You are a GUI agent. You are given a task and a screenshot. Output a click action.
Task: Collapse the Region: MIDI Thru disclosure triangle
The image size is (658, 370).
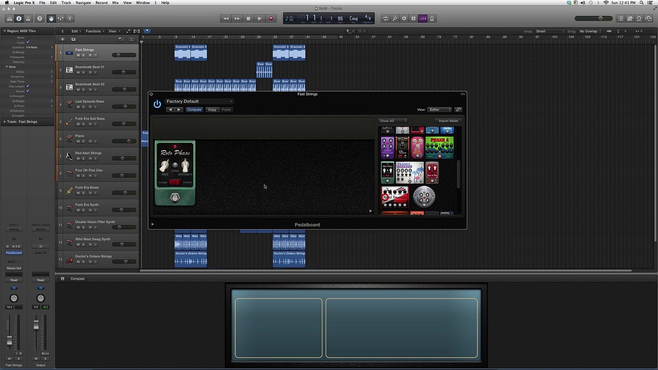point(4,31)
